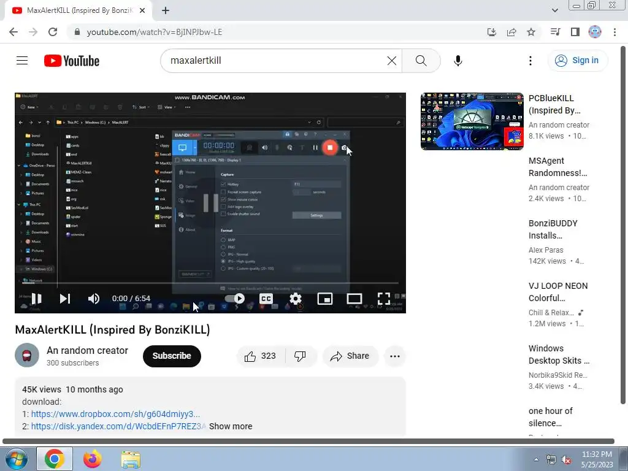The height and width of the screenshot is (471, 628).
Task: Click the horizontal page scrollbar
Action: [308, 441]
